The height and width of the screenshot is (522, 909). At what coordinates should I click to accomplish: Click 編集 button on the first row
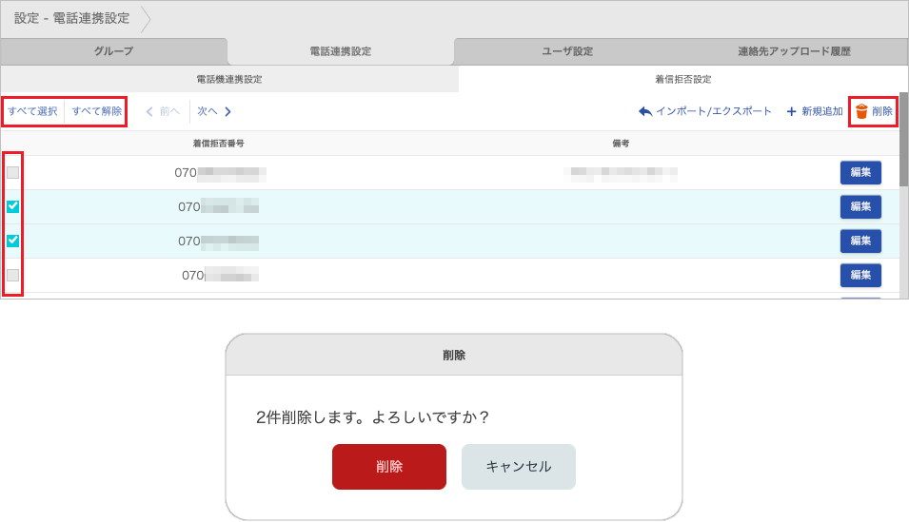[860, 172]
